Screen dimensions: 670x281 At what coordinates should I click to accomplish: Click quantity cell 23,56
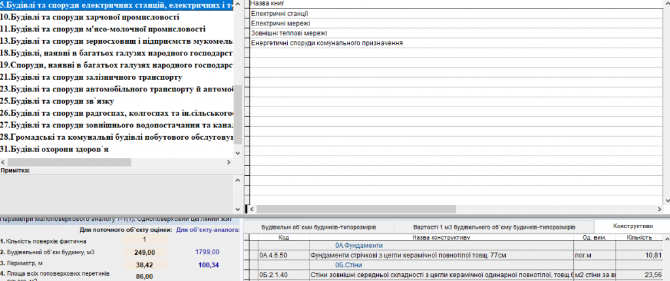click(640, 274)
